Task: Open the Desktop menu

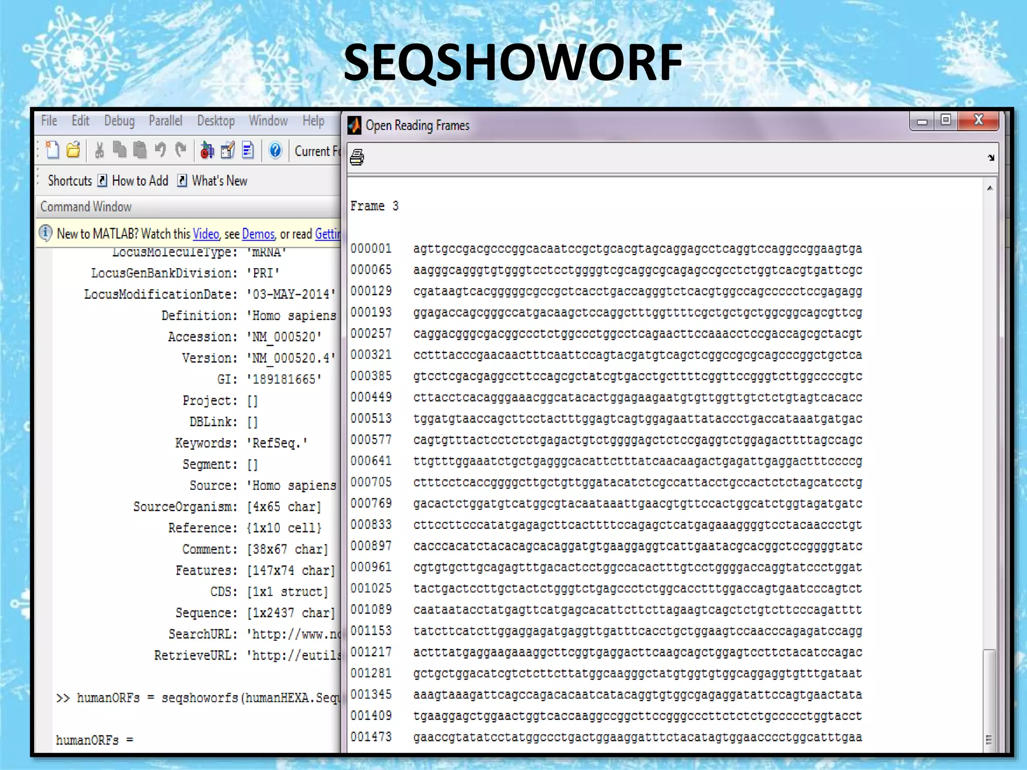Action: pyautogui.click(x=216, y=121)
